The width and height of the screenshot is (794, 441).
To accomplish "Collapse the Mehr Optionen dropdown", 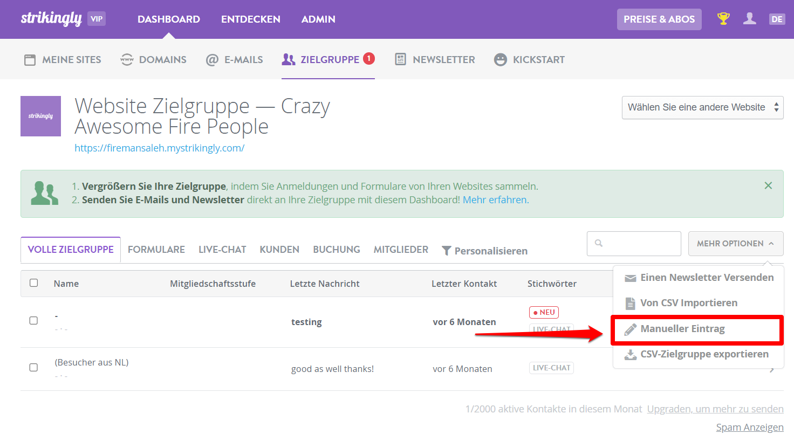I will point(736,244).
